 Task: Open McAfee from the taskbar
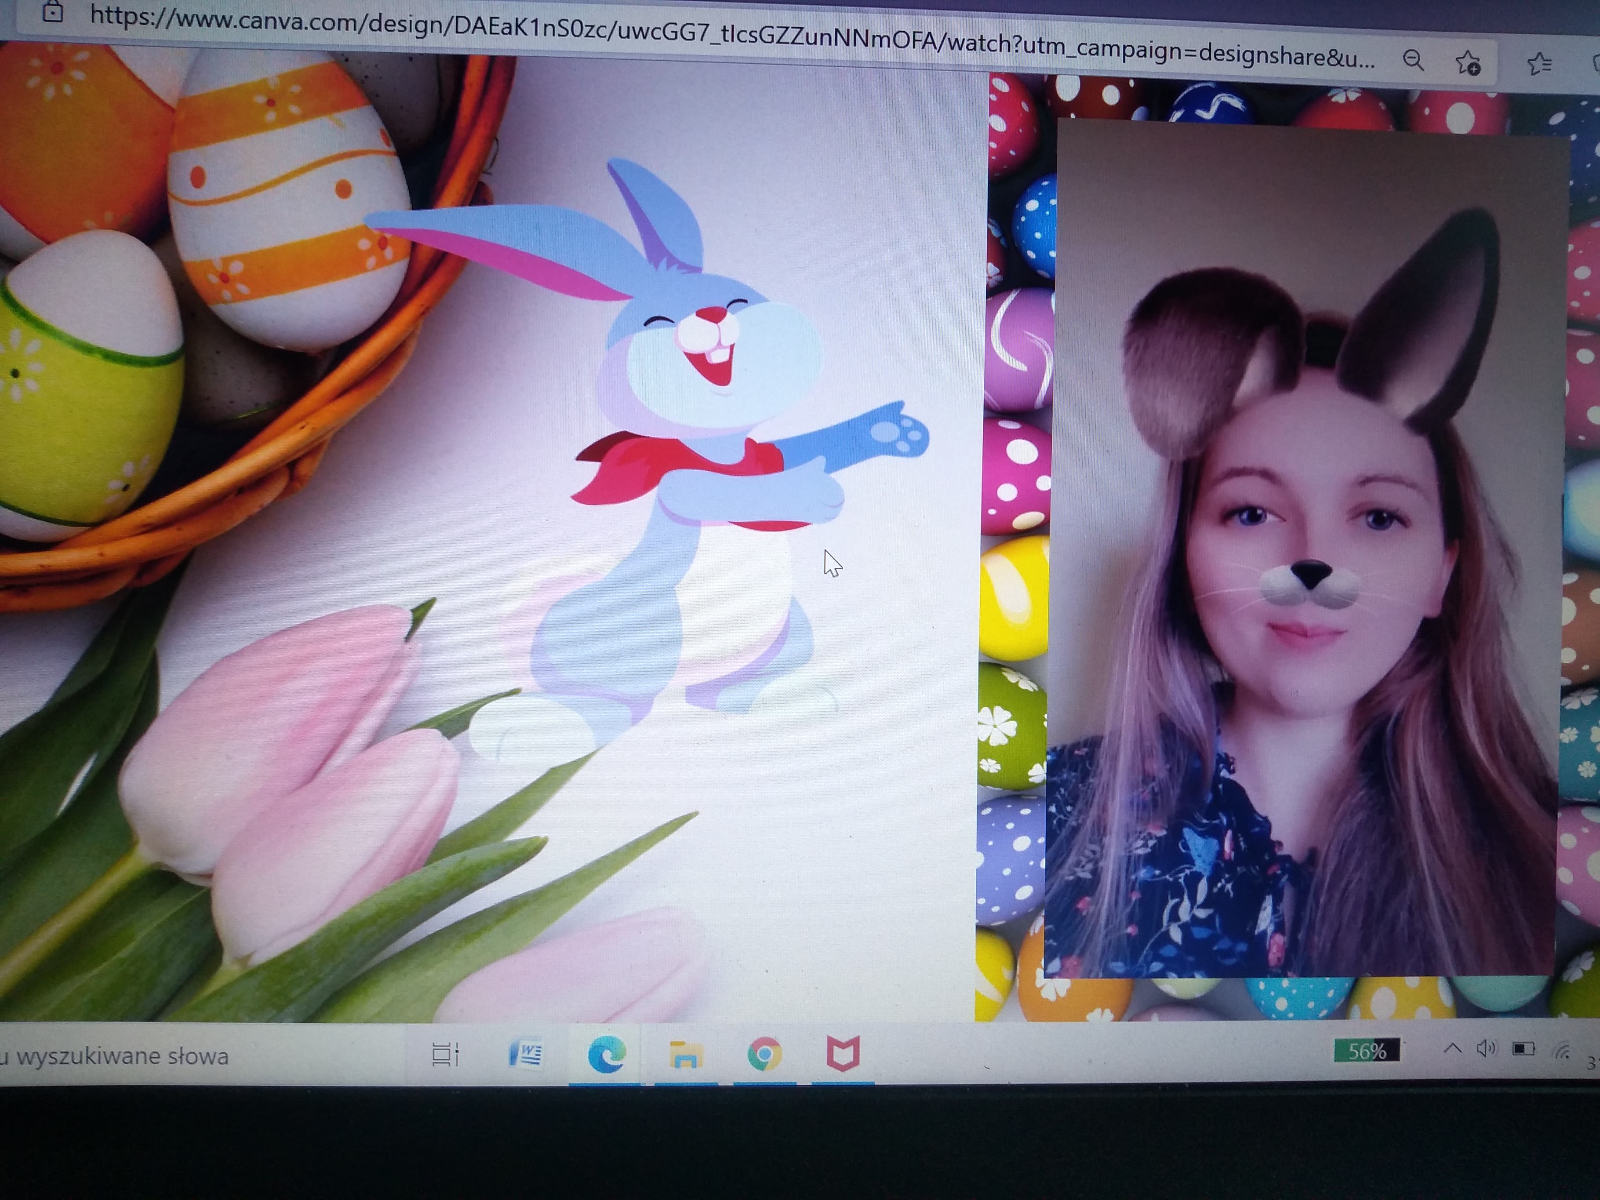click(843, 1053)
